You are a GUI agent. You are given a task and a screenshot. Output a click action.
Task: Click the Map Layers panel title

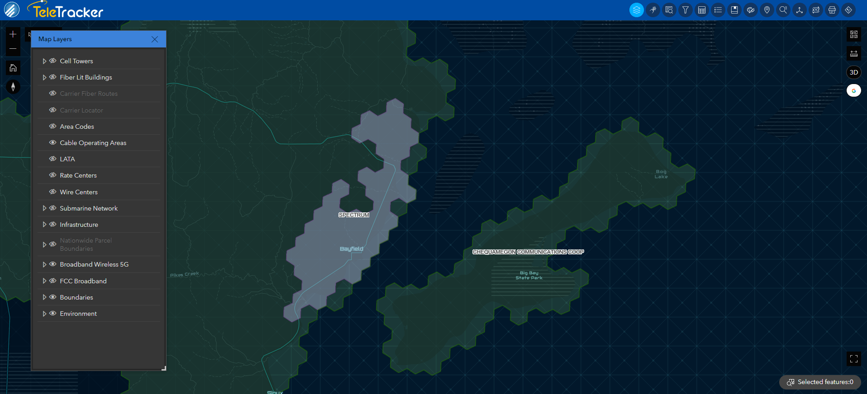tap(55, 39)
